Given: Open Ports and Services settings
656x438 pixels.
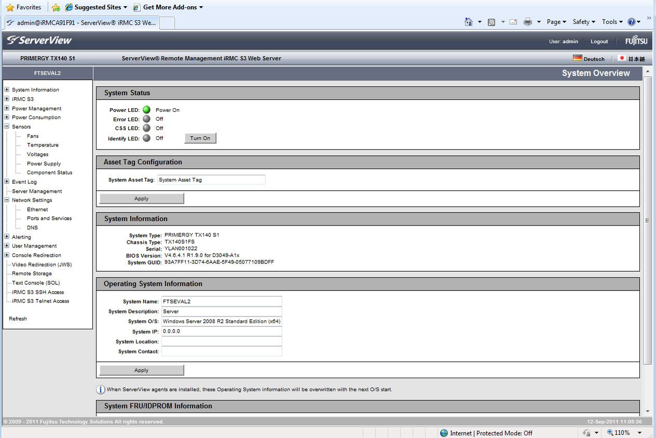Looking at the screenshot, I should click(49, 218).
